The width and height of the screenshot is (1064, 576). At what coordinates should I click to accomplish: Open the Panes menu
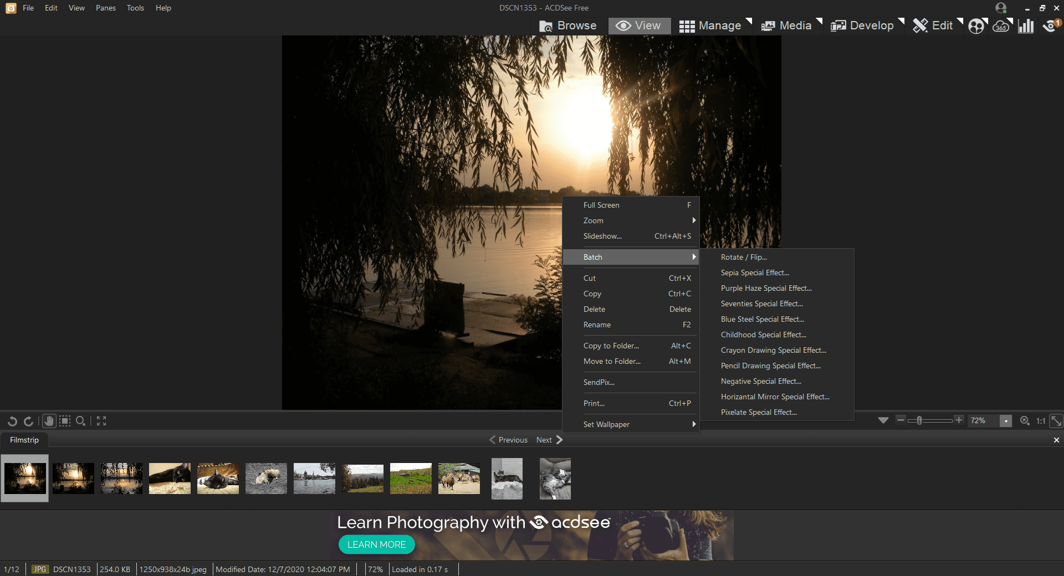coord(105,8)
